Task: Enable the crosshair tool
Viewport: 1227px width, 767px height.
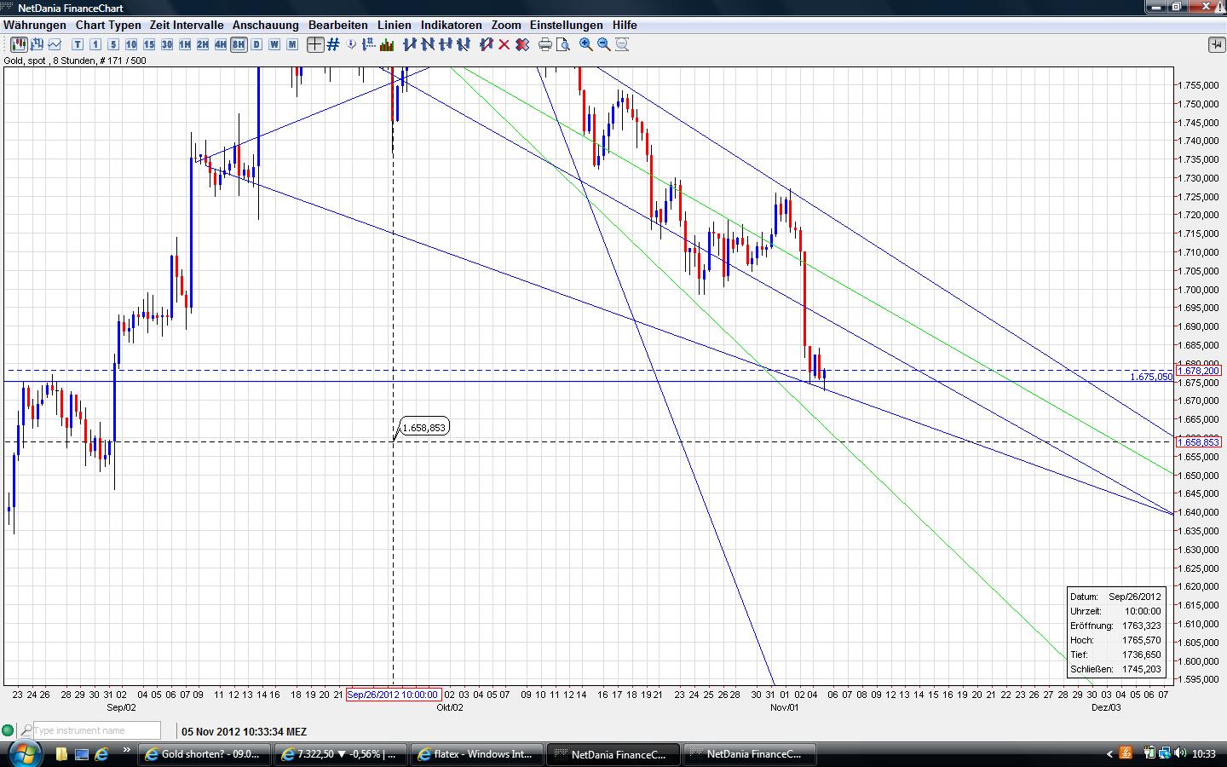Action: coord(314,44)
